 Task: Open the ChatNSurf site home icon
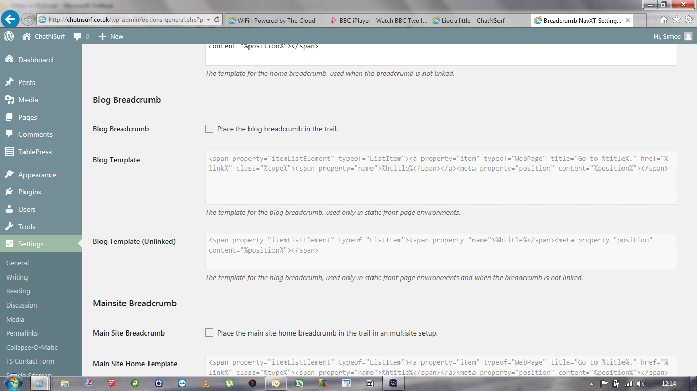click(x=27, y=36)
